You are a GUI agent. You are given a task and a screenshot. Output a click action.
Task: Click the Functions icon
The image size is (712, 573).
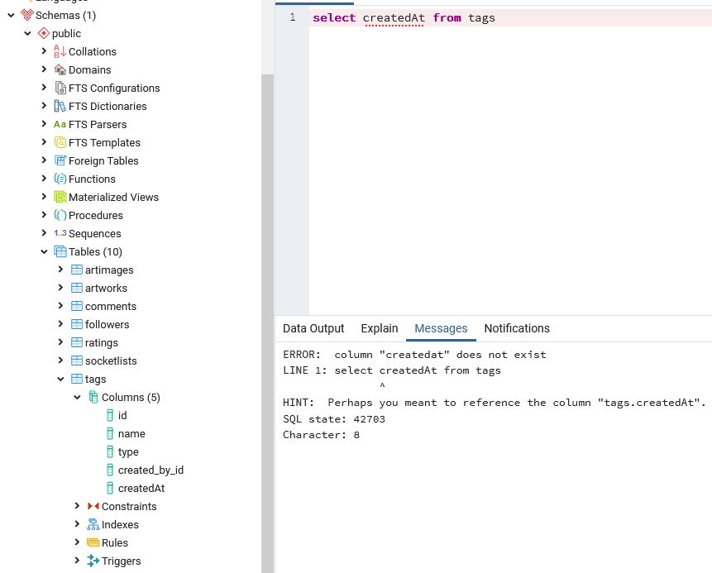tap(60, 179)
